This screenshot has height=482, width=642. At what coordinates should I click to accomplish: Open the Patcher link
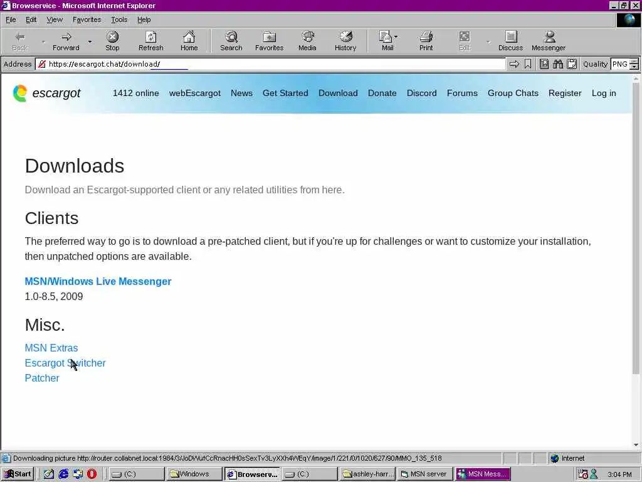(x=42, y=378)
